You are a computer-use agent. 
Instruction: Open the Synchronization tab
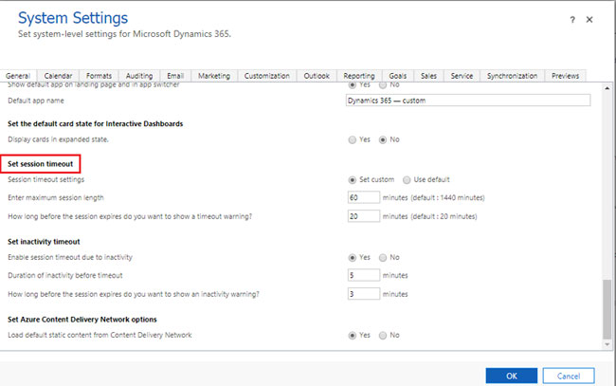click(x=513, y=76)
